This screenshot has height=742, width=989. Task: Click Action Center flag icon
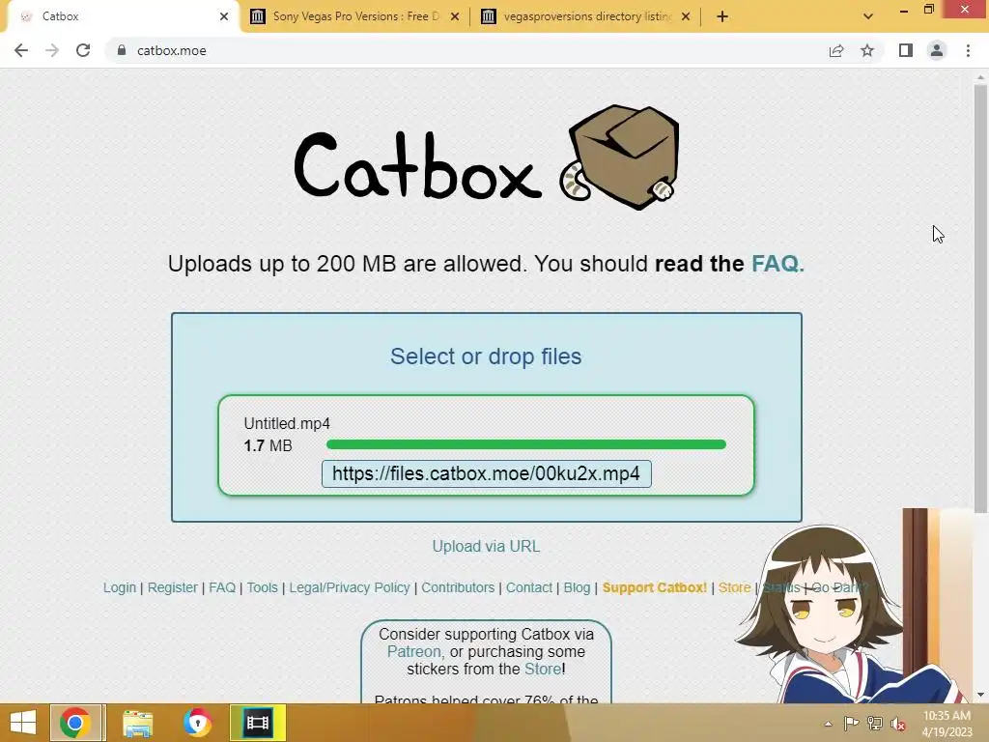pyautogui.click(x=851, y=724)
